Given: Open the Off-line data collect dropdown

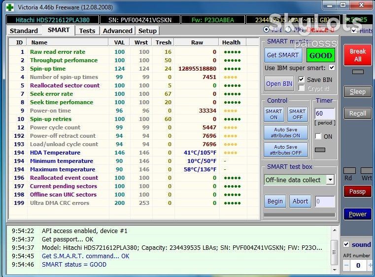Looking at the screenshot, I should click(330, 180).
